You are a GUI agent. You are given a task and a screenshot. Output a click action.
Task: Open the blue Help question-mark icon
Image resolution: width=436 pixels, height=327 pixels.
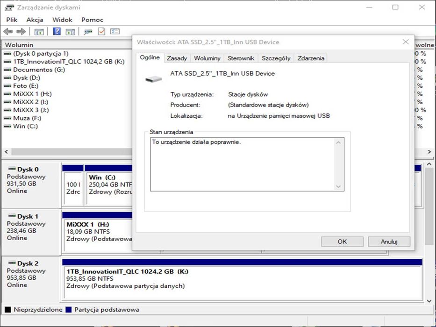(x=57, y=31)
